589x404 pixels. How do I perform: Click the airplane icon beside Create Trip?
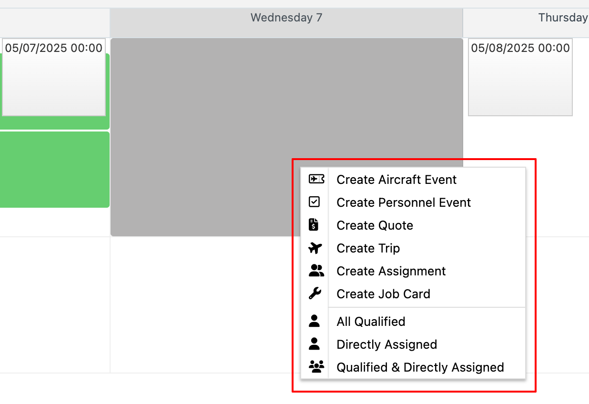[315, 248]
